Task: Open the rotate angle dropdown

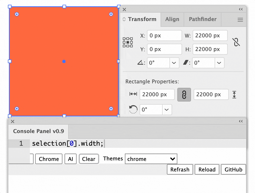Action: (174, 63)
